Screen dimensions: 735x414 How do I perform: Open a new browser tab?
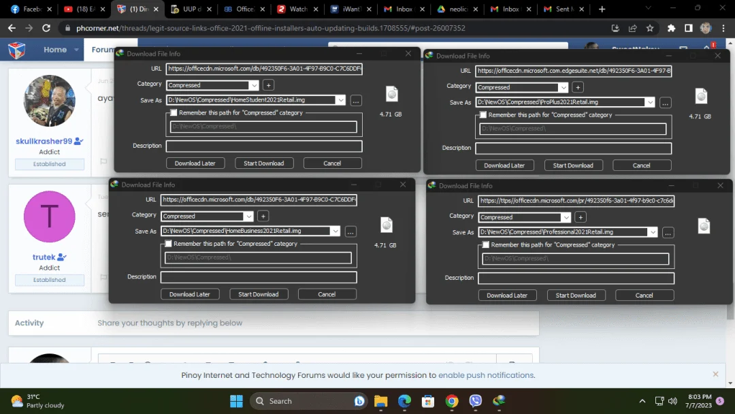coord(602,9)
